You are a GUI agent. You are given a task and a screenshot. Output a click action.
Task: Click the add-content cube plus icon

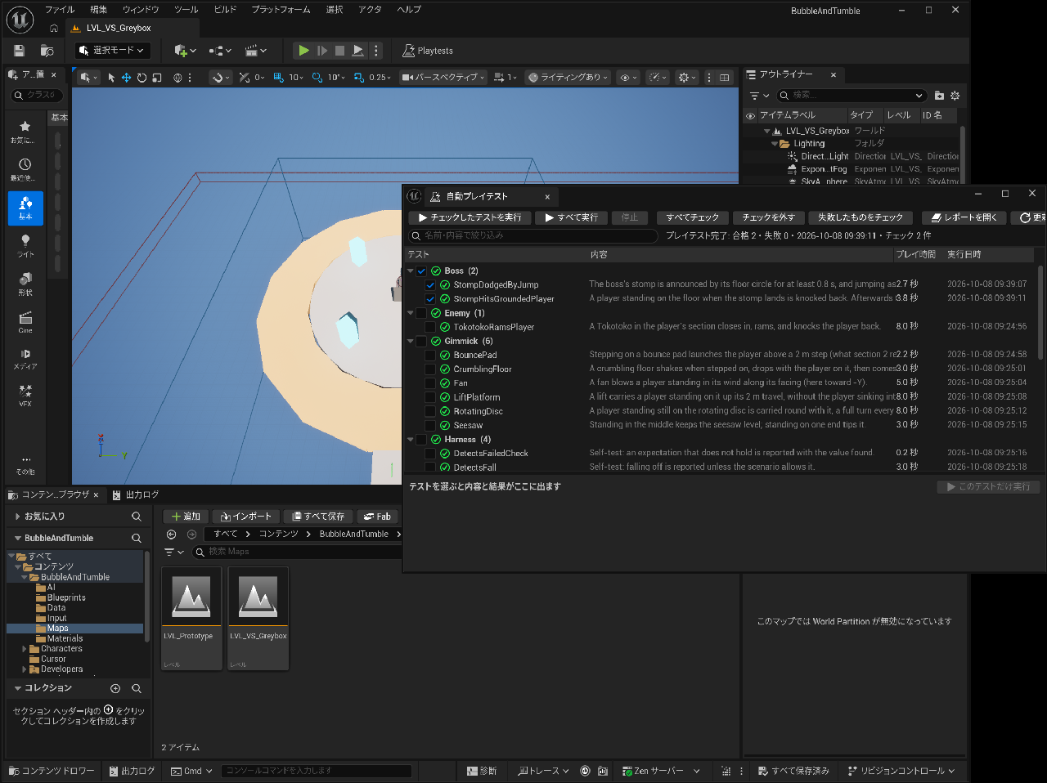185,51
